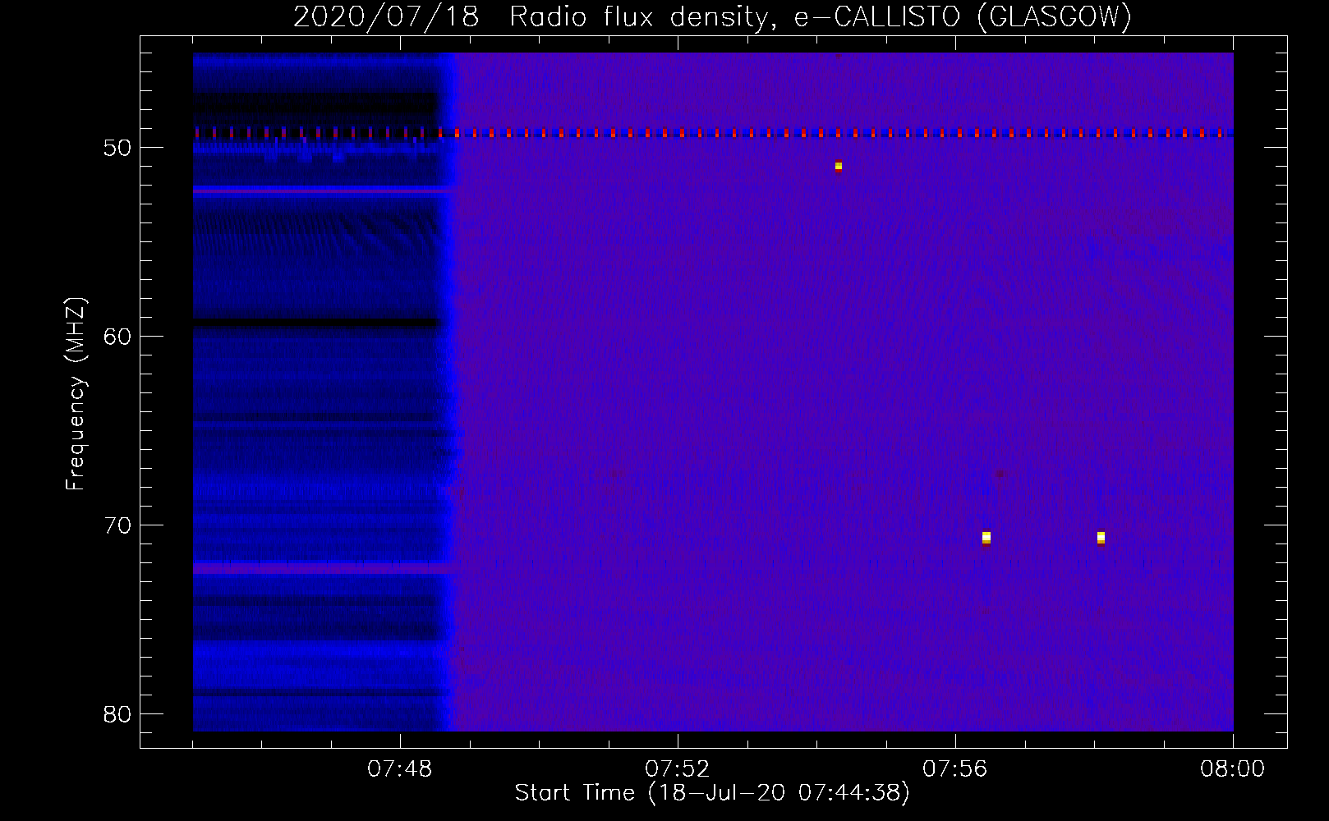Click the 50 frequency tick label
The width and height of the screenshot is (1329, 821).
point(117,148)
